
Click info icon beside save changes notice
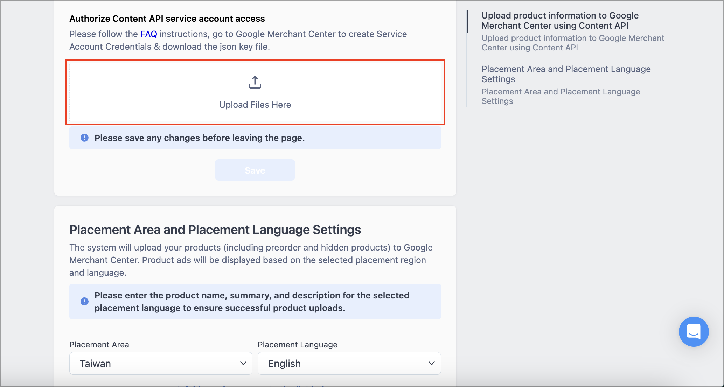[84, 138]
